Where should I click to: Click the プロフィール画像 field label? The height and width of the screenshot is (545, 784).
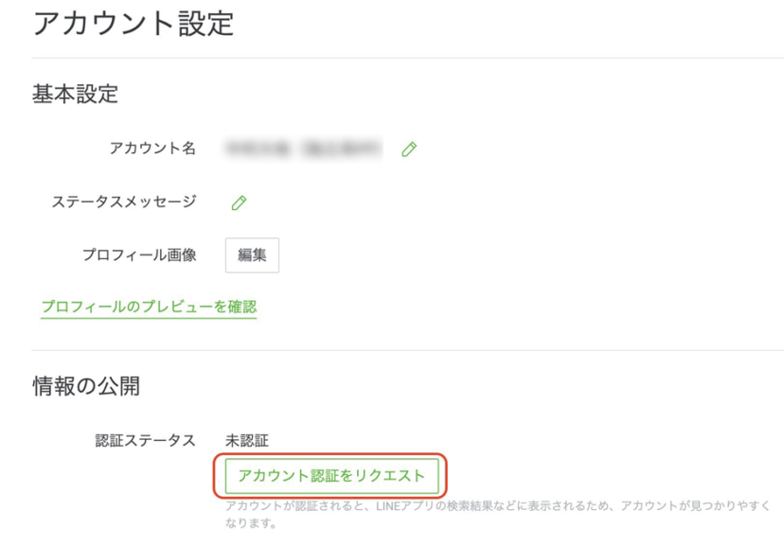click(139, 255)
